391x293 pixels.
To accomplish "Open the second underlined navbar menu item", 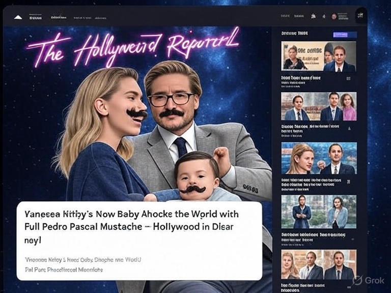I will pos(59,17).
